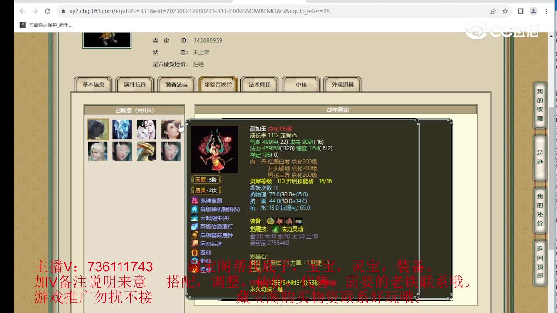Viewport: 557px width, 313px height.
Task: Click 返回顶部 to return to top
Action: (x=540, y=264)
